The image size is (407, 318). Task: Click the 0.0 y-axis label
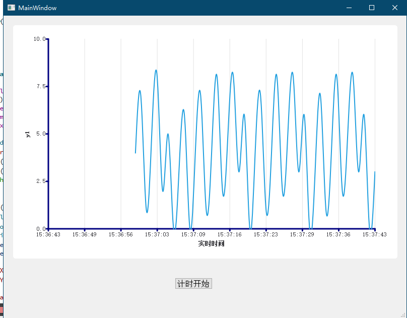[41, 229]
